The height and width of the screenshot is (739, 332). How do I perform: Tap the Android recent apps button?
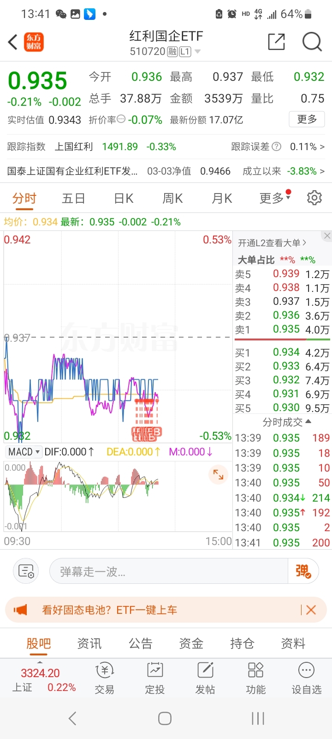tap(258, 718)
